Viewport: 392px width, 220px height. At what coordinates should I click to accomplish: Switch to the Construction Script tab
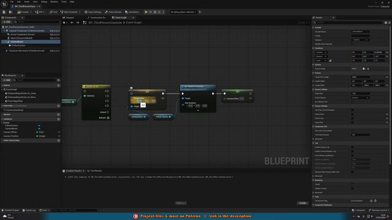coord(97,18)
